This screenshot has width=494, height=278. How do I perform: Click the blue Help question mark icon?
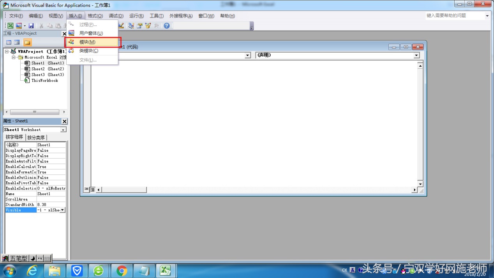pos(167,26)
